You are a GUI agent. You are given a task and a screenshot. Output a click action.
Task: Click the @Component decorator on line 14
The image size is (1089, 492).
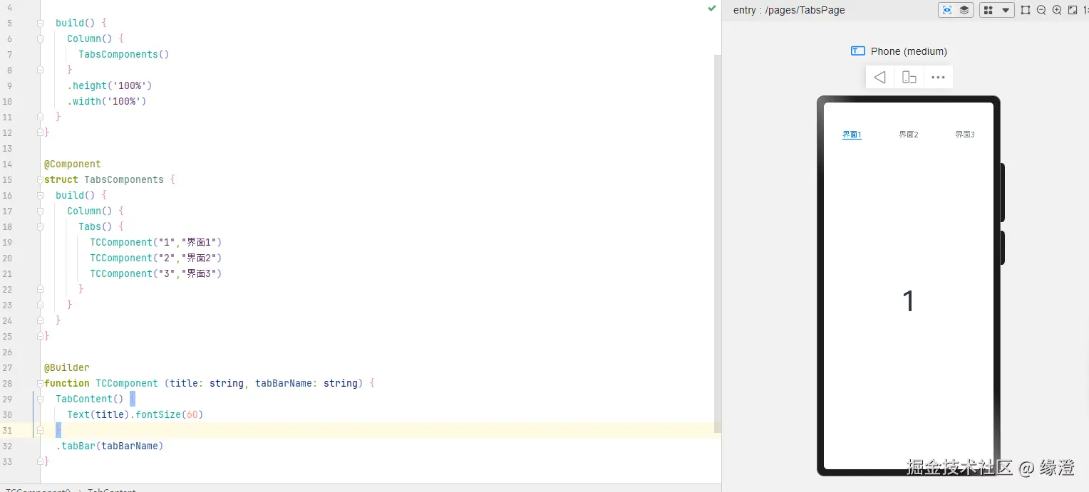coord(73,164)
